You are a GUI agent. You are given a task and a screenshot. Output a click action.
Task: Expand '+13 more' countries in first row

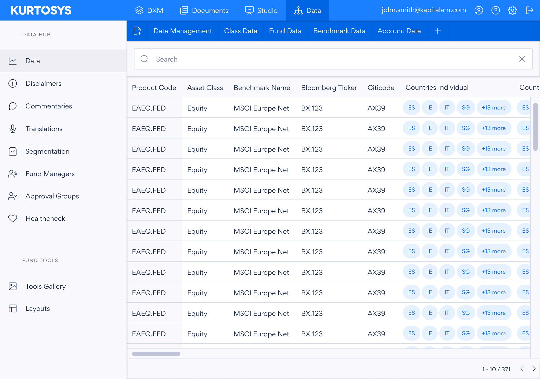(x=494, y=108)
